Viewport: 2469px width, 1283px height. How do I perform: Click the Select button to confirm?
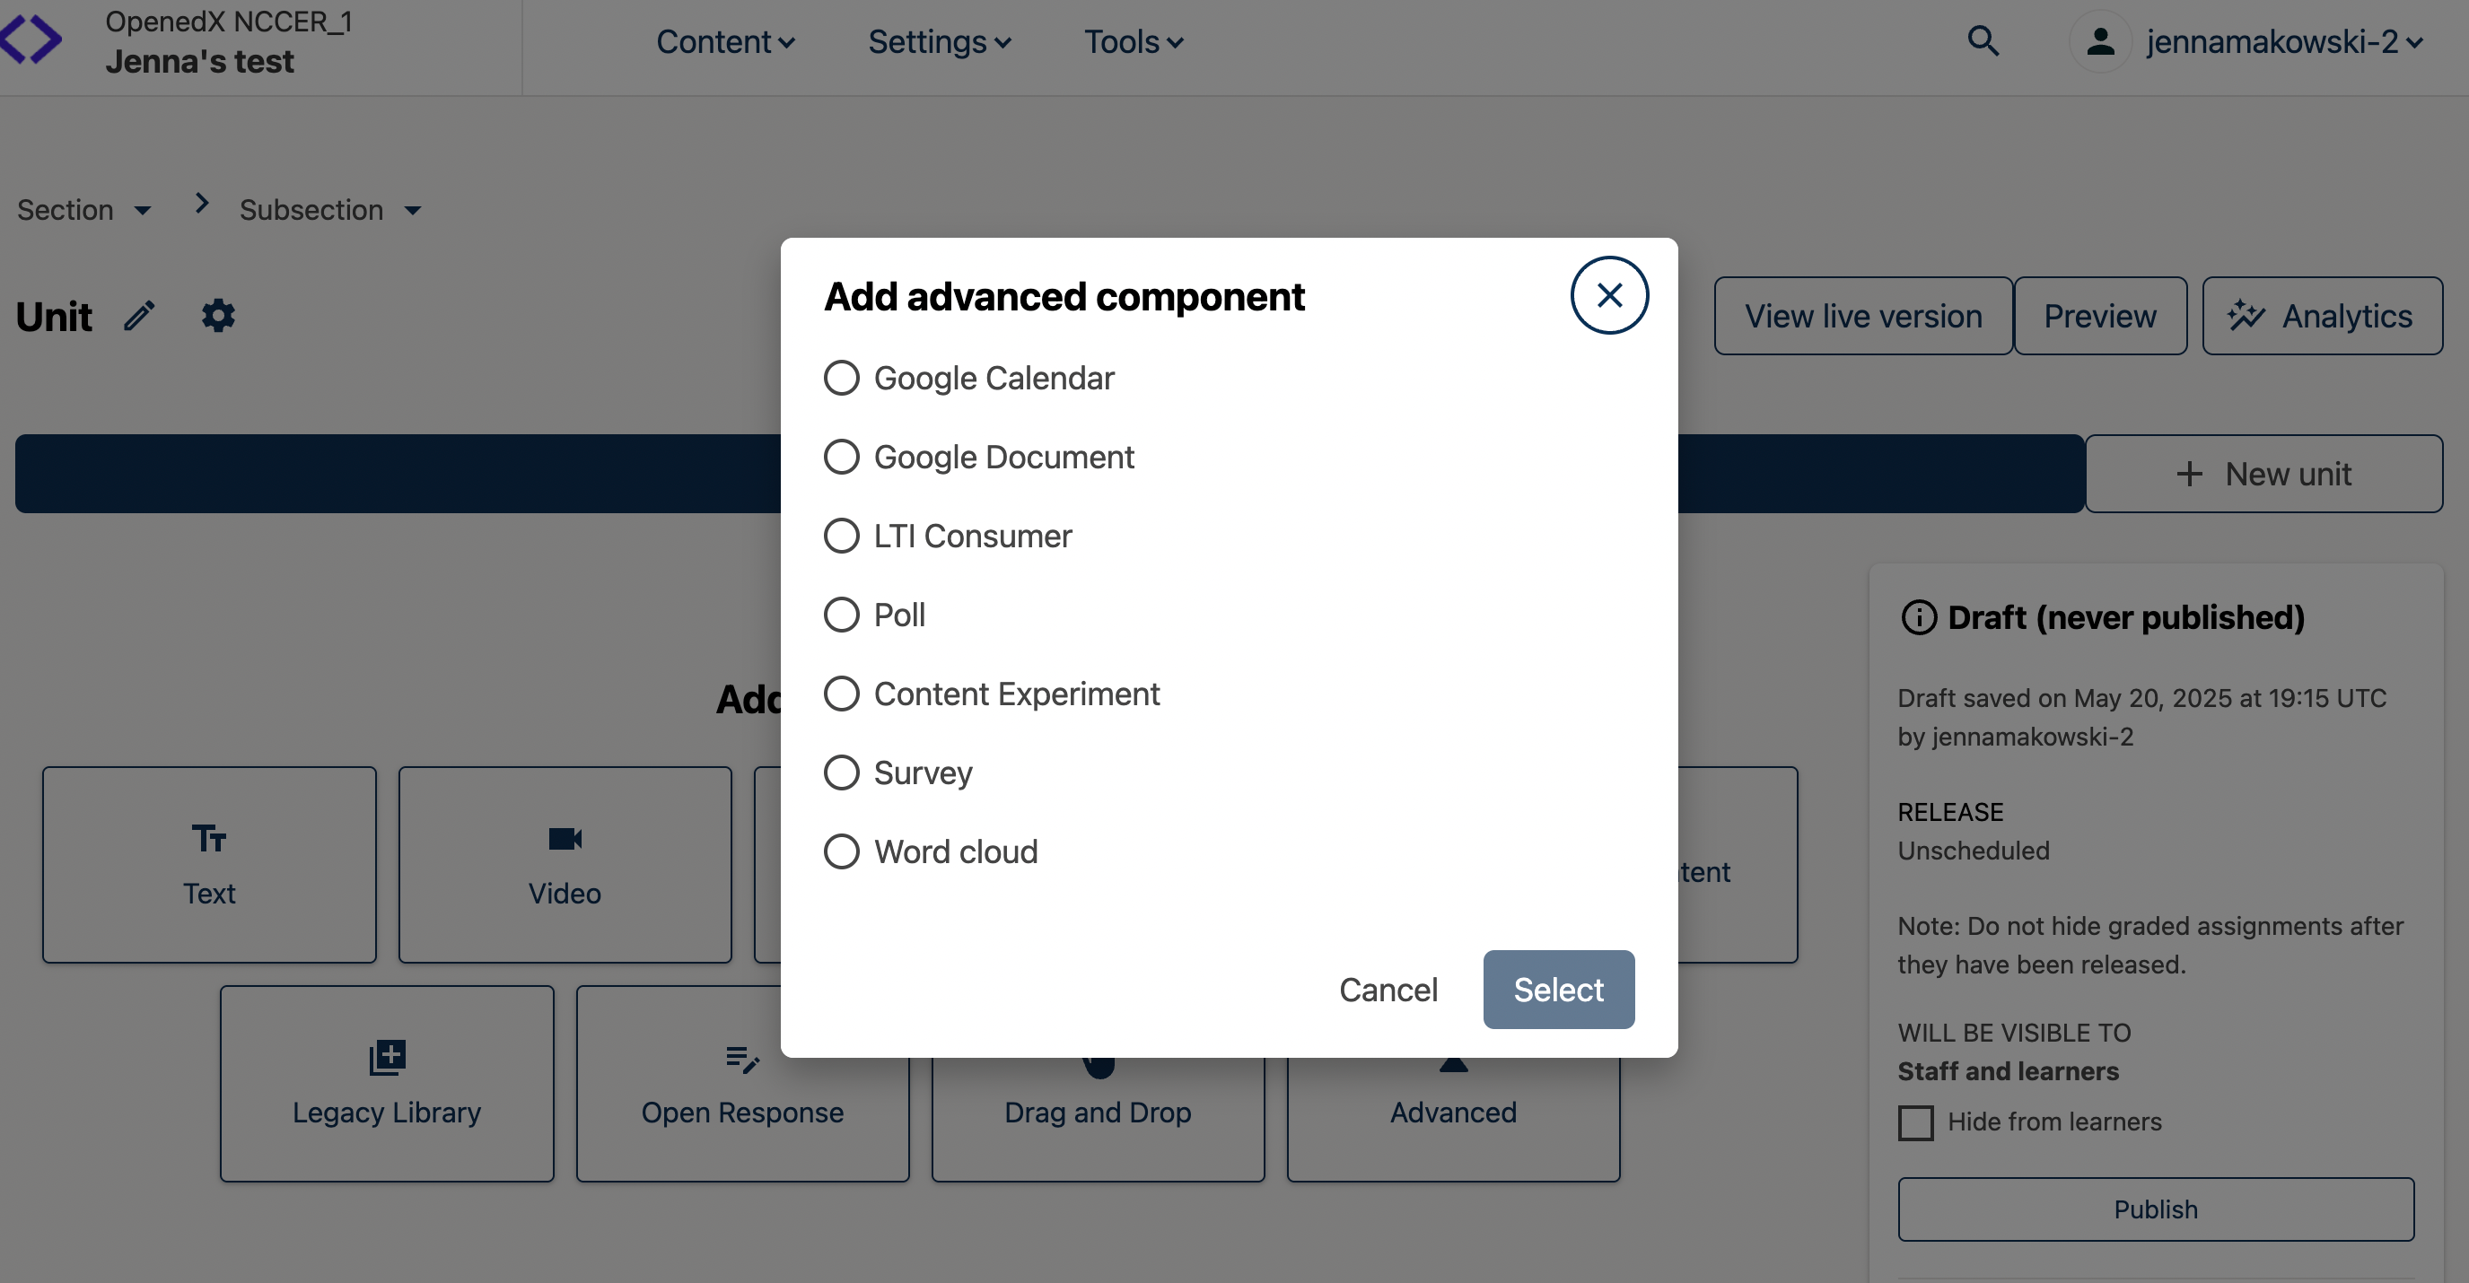tap(1557, 989)
